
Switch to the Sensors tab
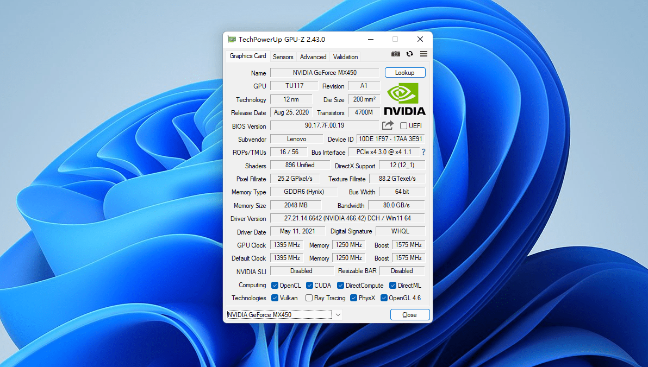pos(283,56)
